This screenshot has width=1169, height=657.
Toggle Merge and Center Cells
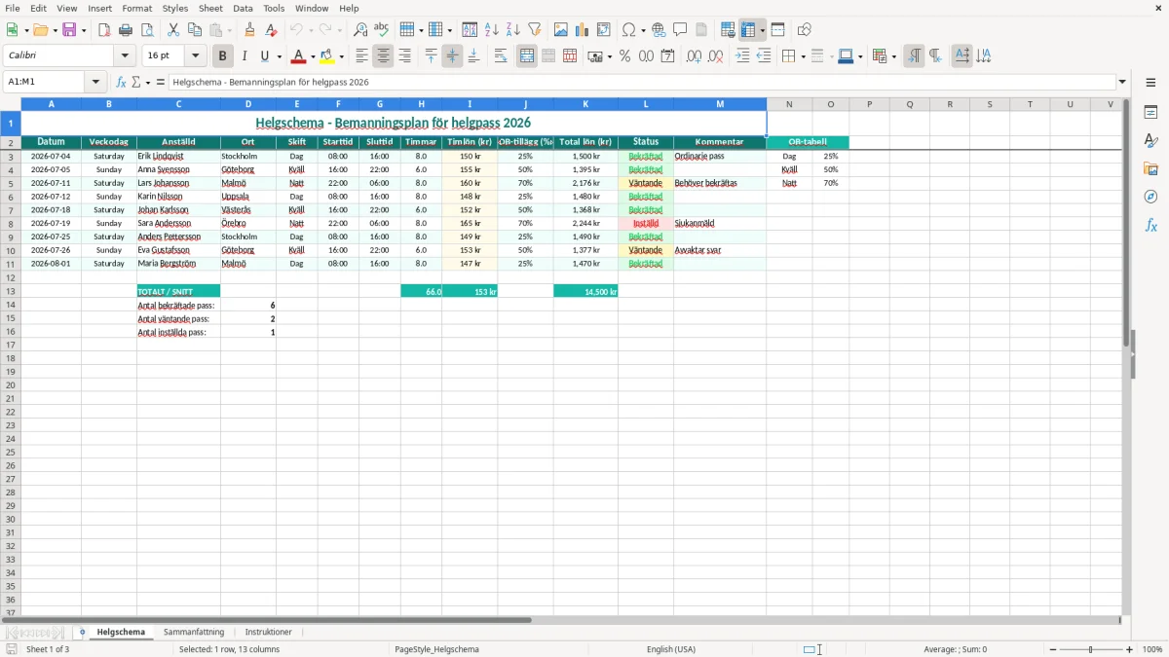pos(527,56)
